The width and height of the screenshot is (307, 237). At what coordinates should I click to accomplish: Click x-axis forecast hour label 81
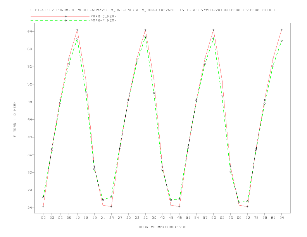(273, 218)
